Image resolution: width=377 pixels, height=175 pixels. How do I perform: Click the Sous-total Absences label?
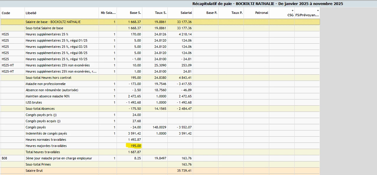coord(40,109)
